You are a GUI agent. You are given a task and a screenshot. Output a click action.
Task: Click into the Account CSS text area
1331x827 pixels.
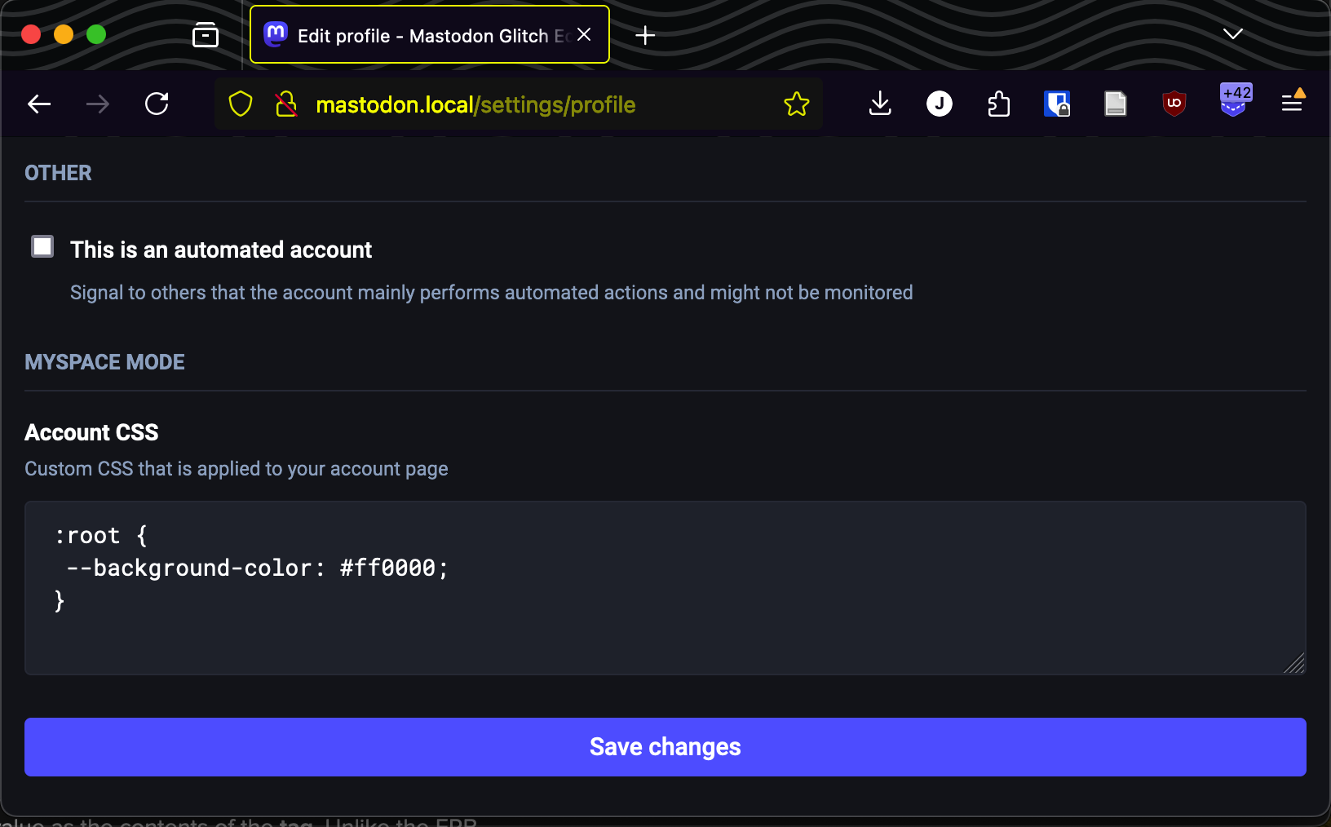pyautogui.click(x=665, y=588)
